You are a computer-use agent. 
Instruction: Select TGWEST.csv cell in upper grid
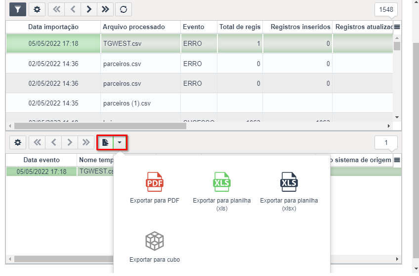coord(140,43)
